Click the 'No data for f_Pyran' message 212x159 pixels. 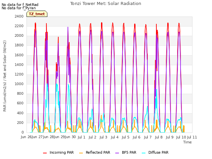(19, 8)
